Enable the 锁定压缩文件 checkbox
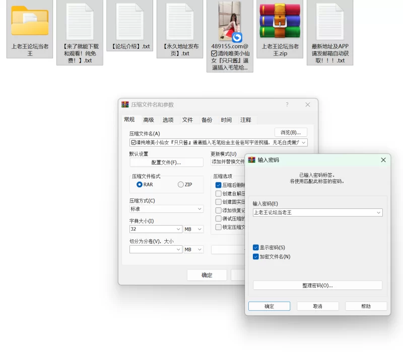The height and width of the screenshot is (361, 403). pos(219,227)
